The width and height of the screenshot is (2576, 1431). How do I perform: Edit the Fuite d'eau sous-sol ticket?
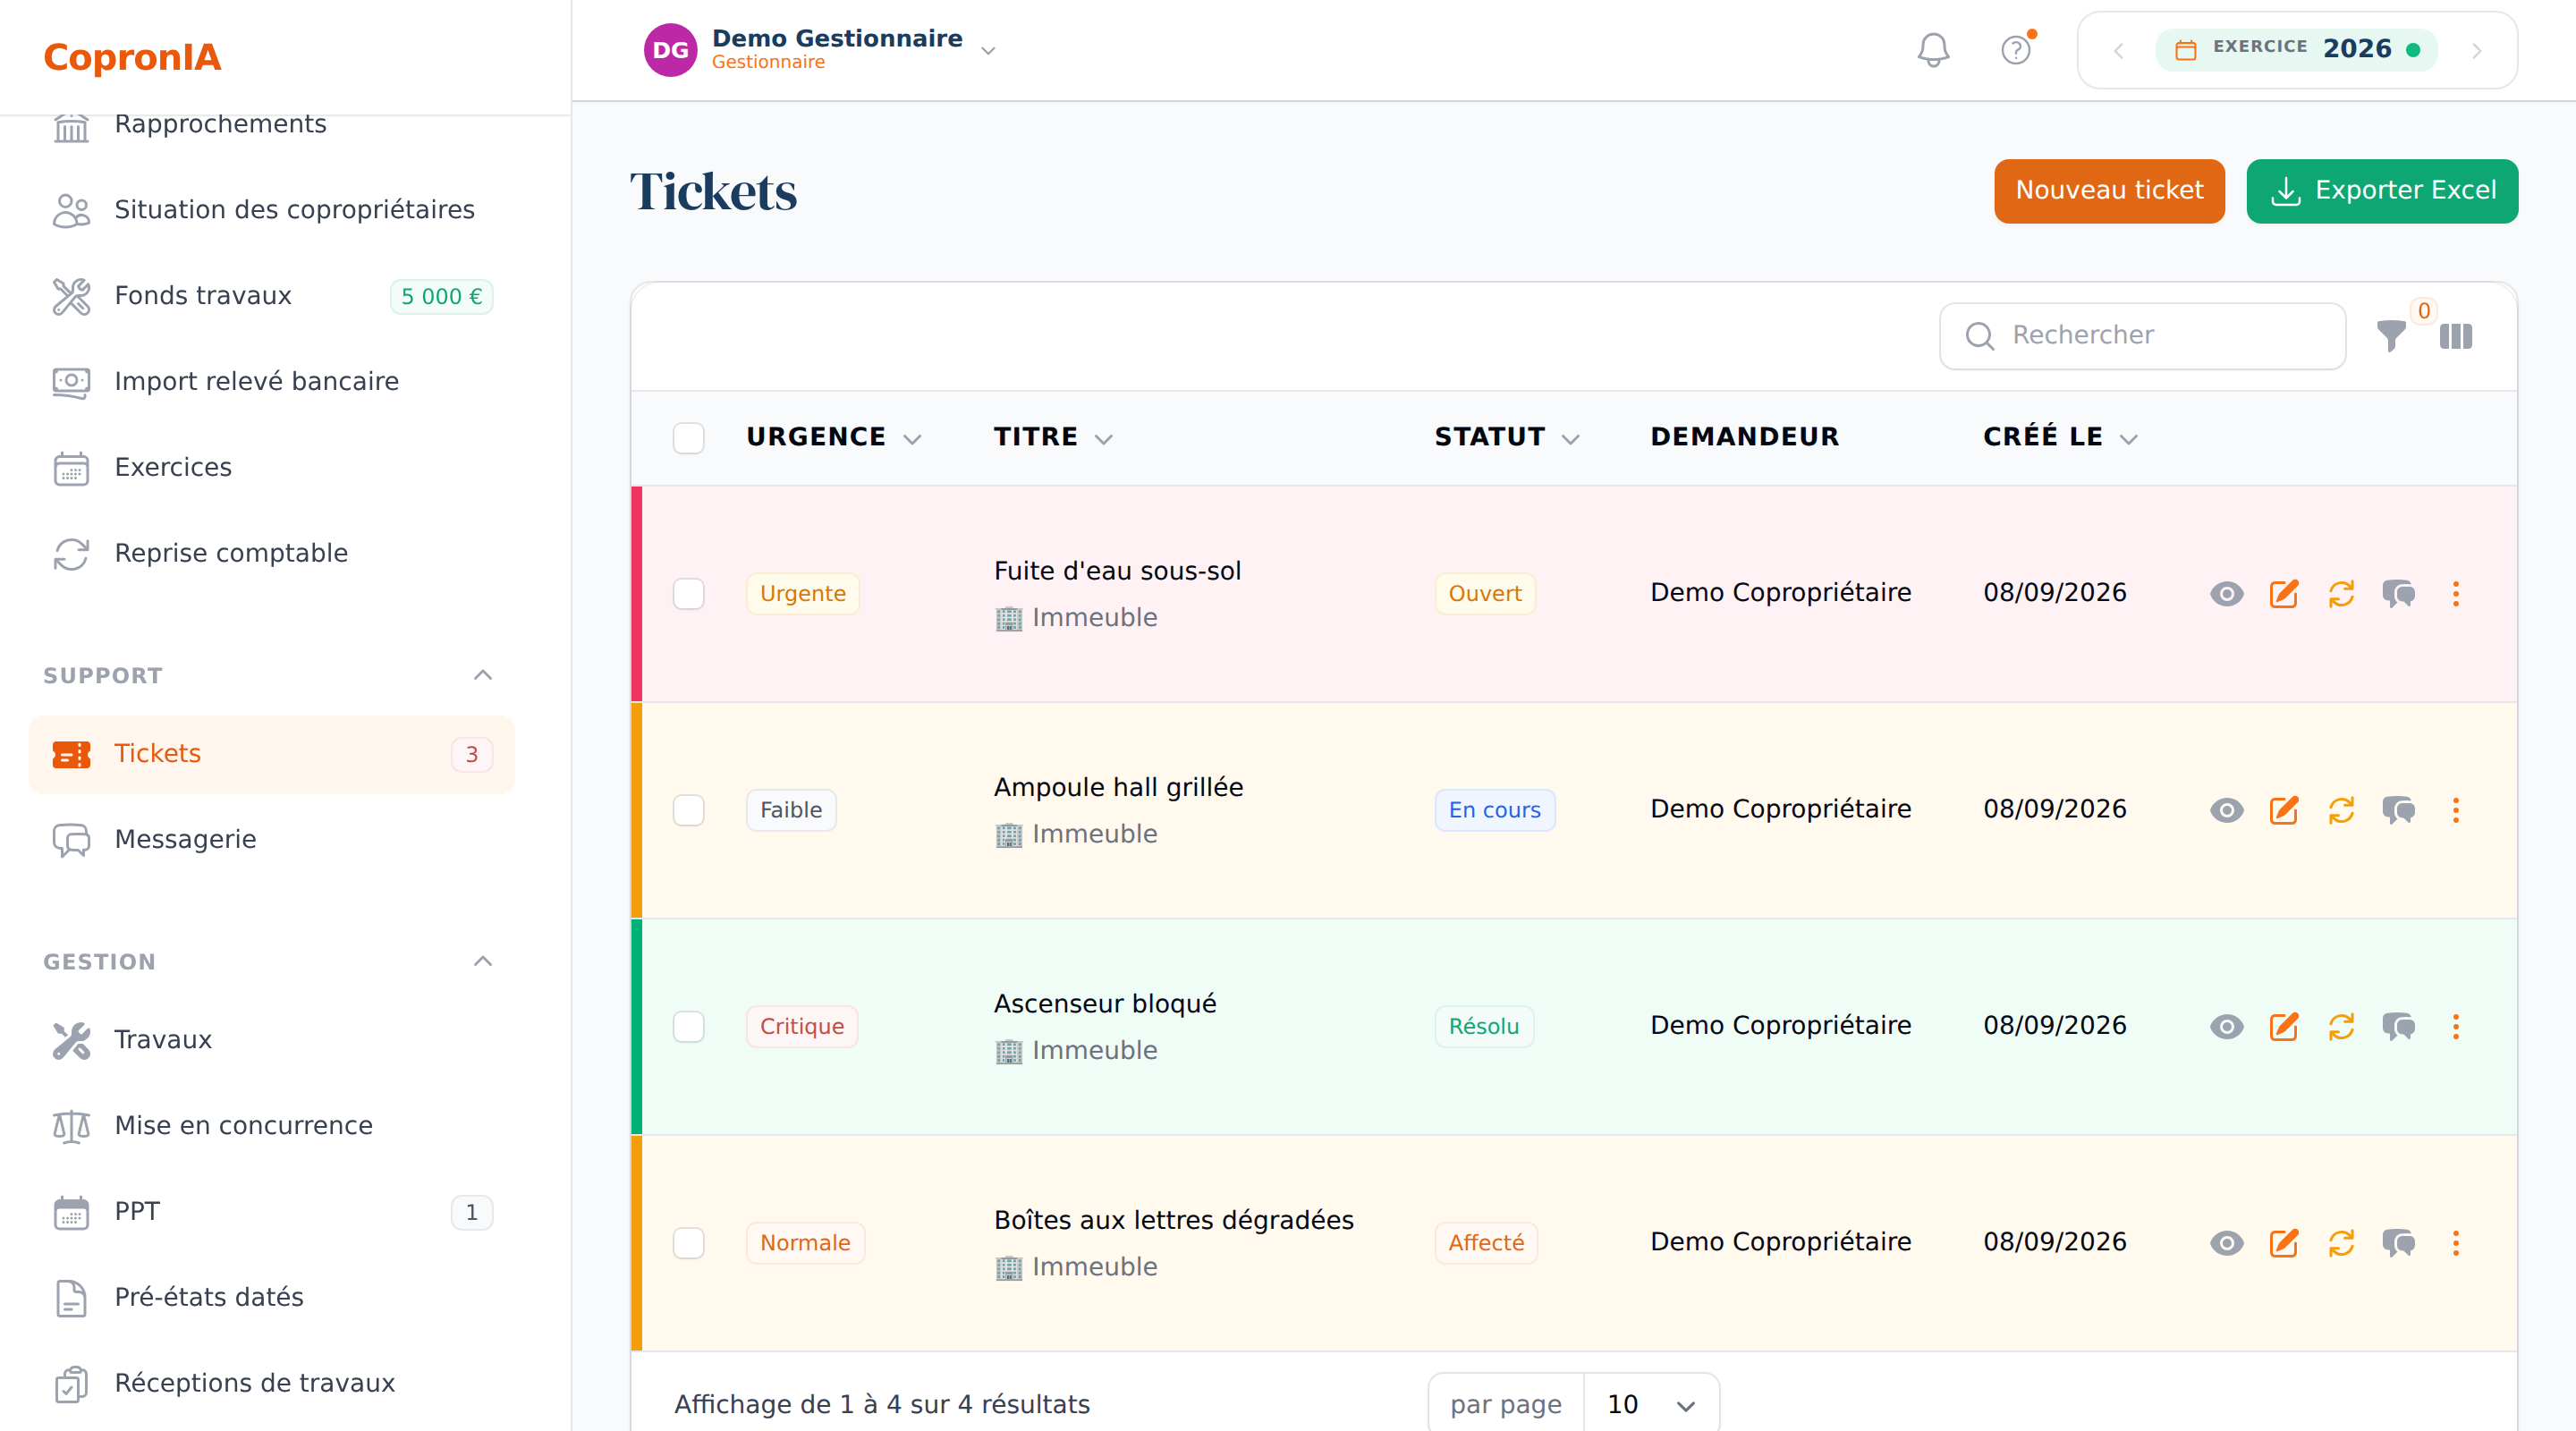point(2284,594)
